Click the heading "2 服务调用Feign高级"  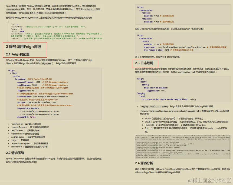[24, 47]
